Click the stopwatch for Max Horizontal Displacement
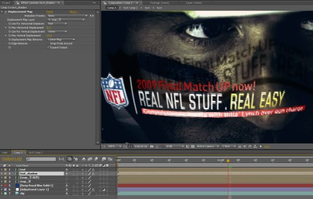313x199 pixels. 9,28
